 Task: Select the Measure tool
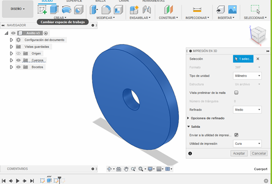tap(197, 10)
